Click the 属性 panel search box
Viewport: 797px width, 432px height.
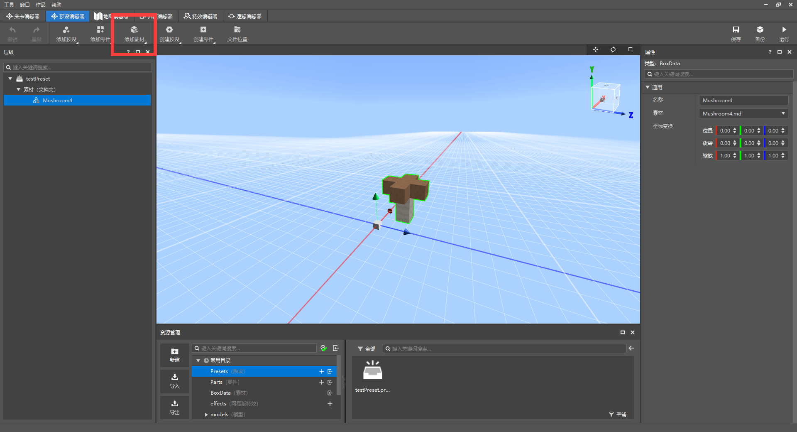point(719,74)
